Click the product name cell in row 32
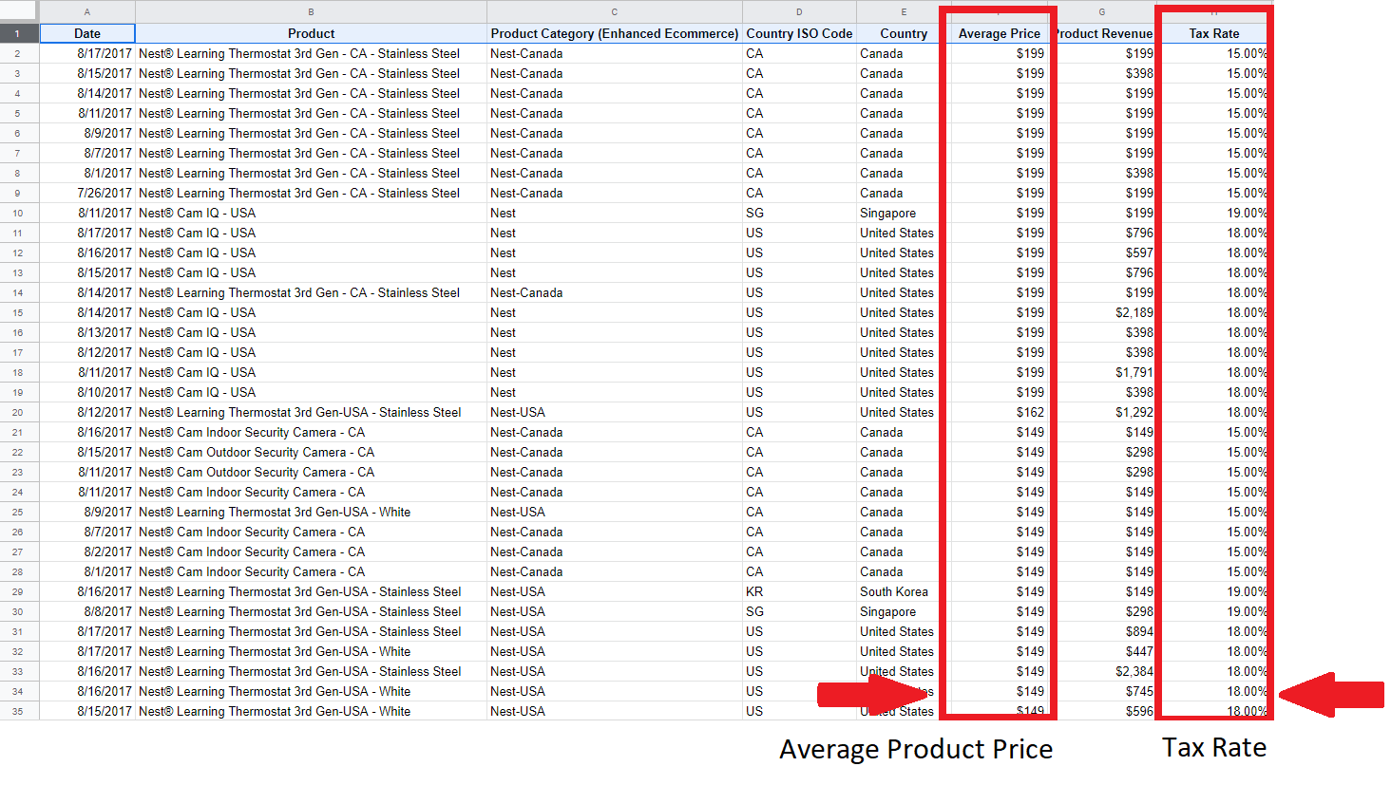This screenshot has width=1391, height=785. pos(311,651)
